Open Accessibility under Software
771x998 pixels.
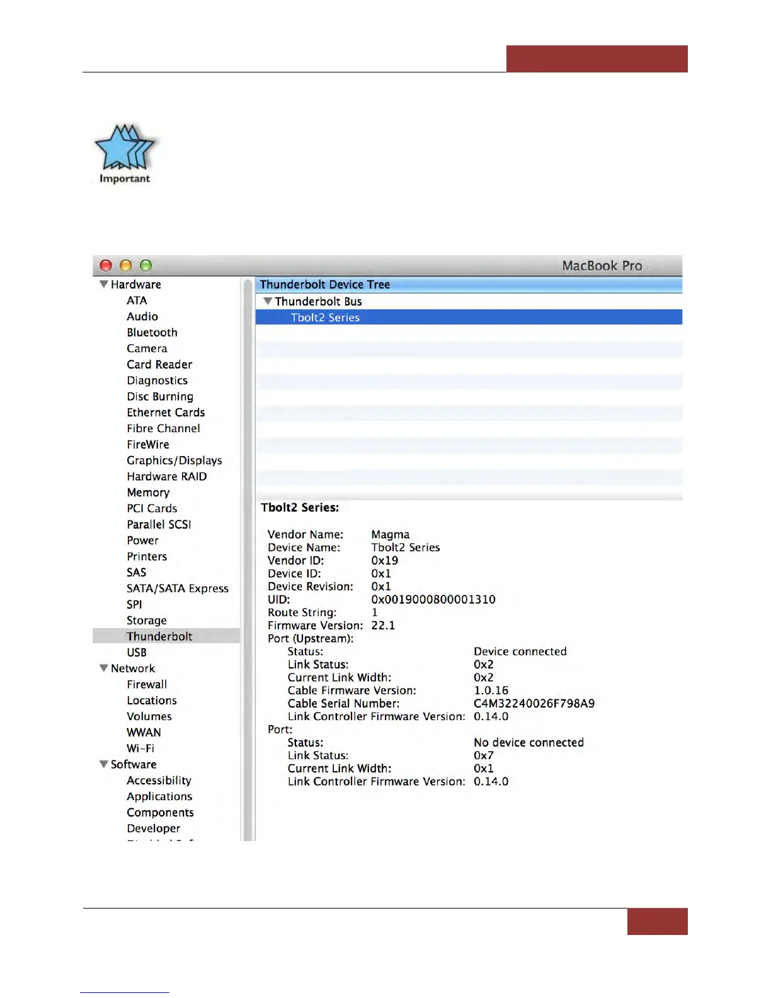(159, 781)
